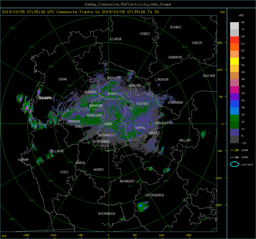Click the HANGAL city label

pyautogui.click(x=80, y=163)
